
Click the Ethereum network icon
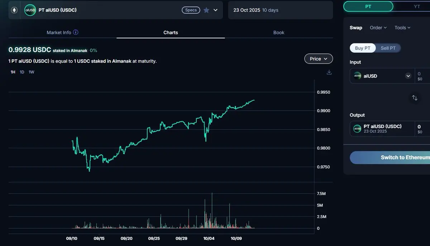point(15,10)
